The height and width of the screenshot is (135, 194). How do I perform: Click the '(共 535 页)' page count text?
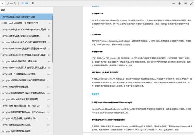(12, 3)
